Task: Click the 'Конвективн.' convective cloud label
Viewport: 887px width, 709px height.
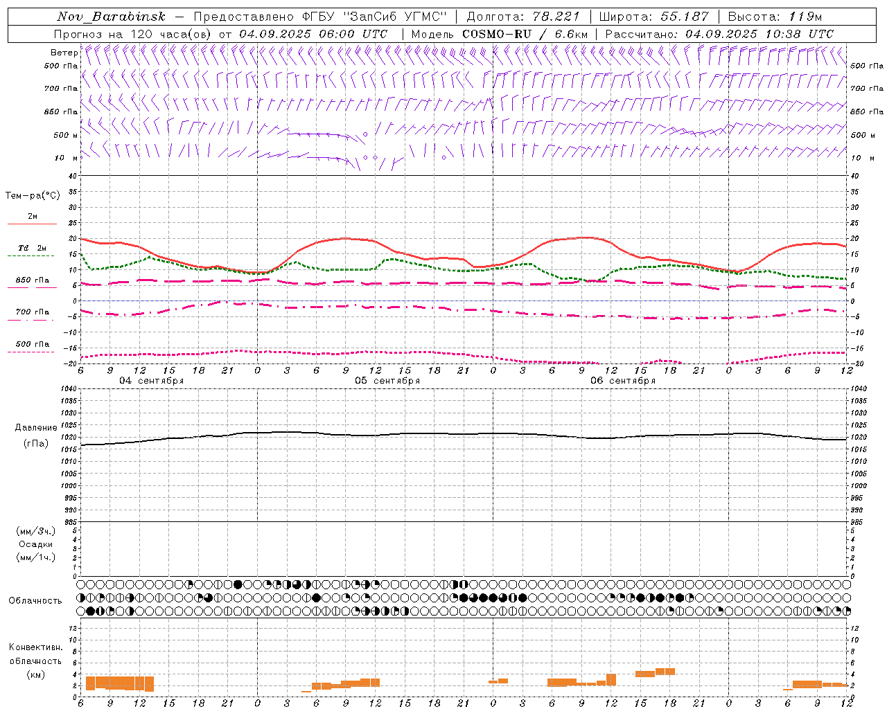Action: [x=35, y=647]
